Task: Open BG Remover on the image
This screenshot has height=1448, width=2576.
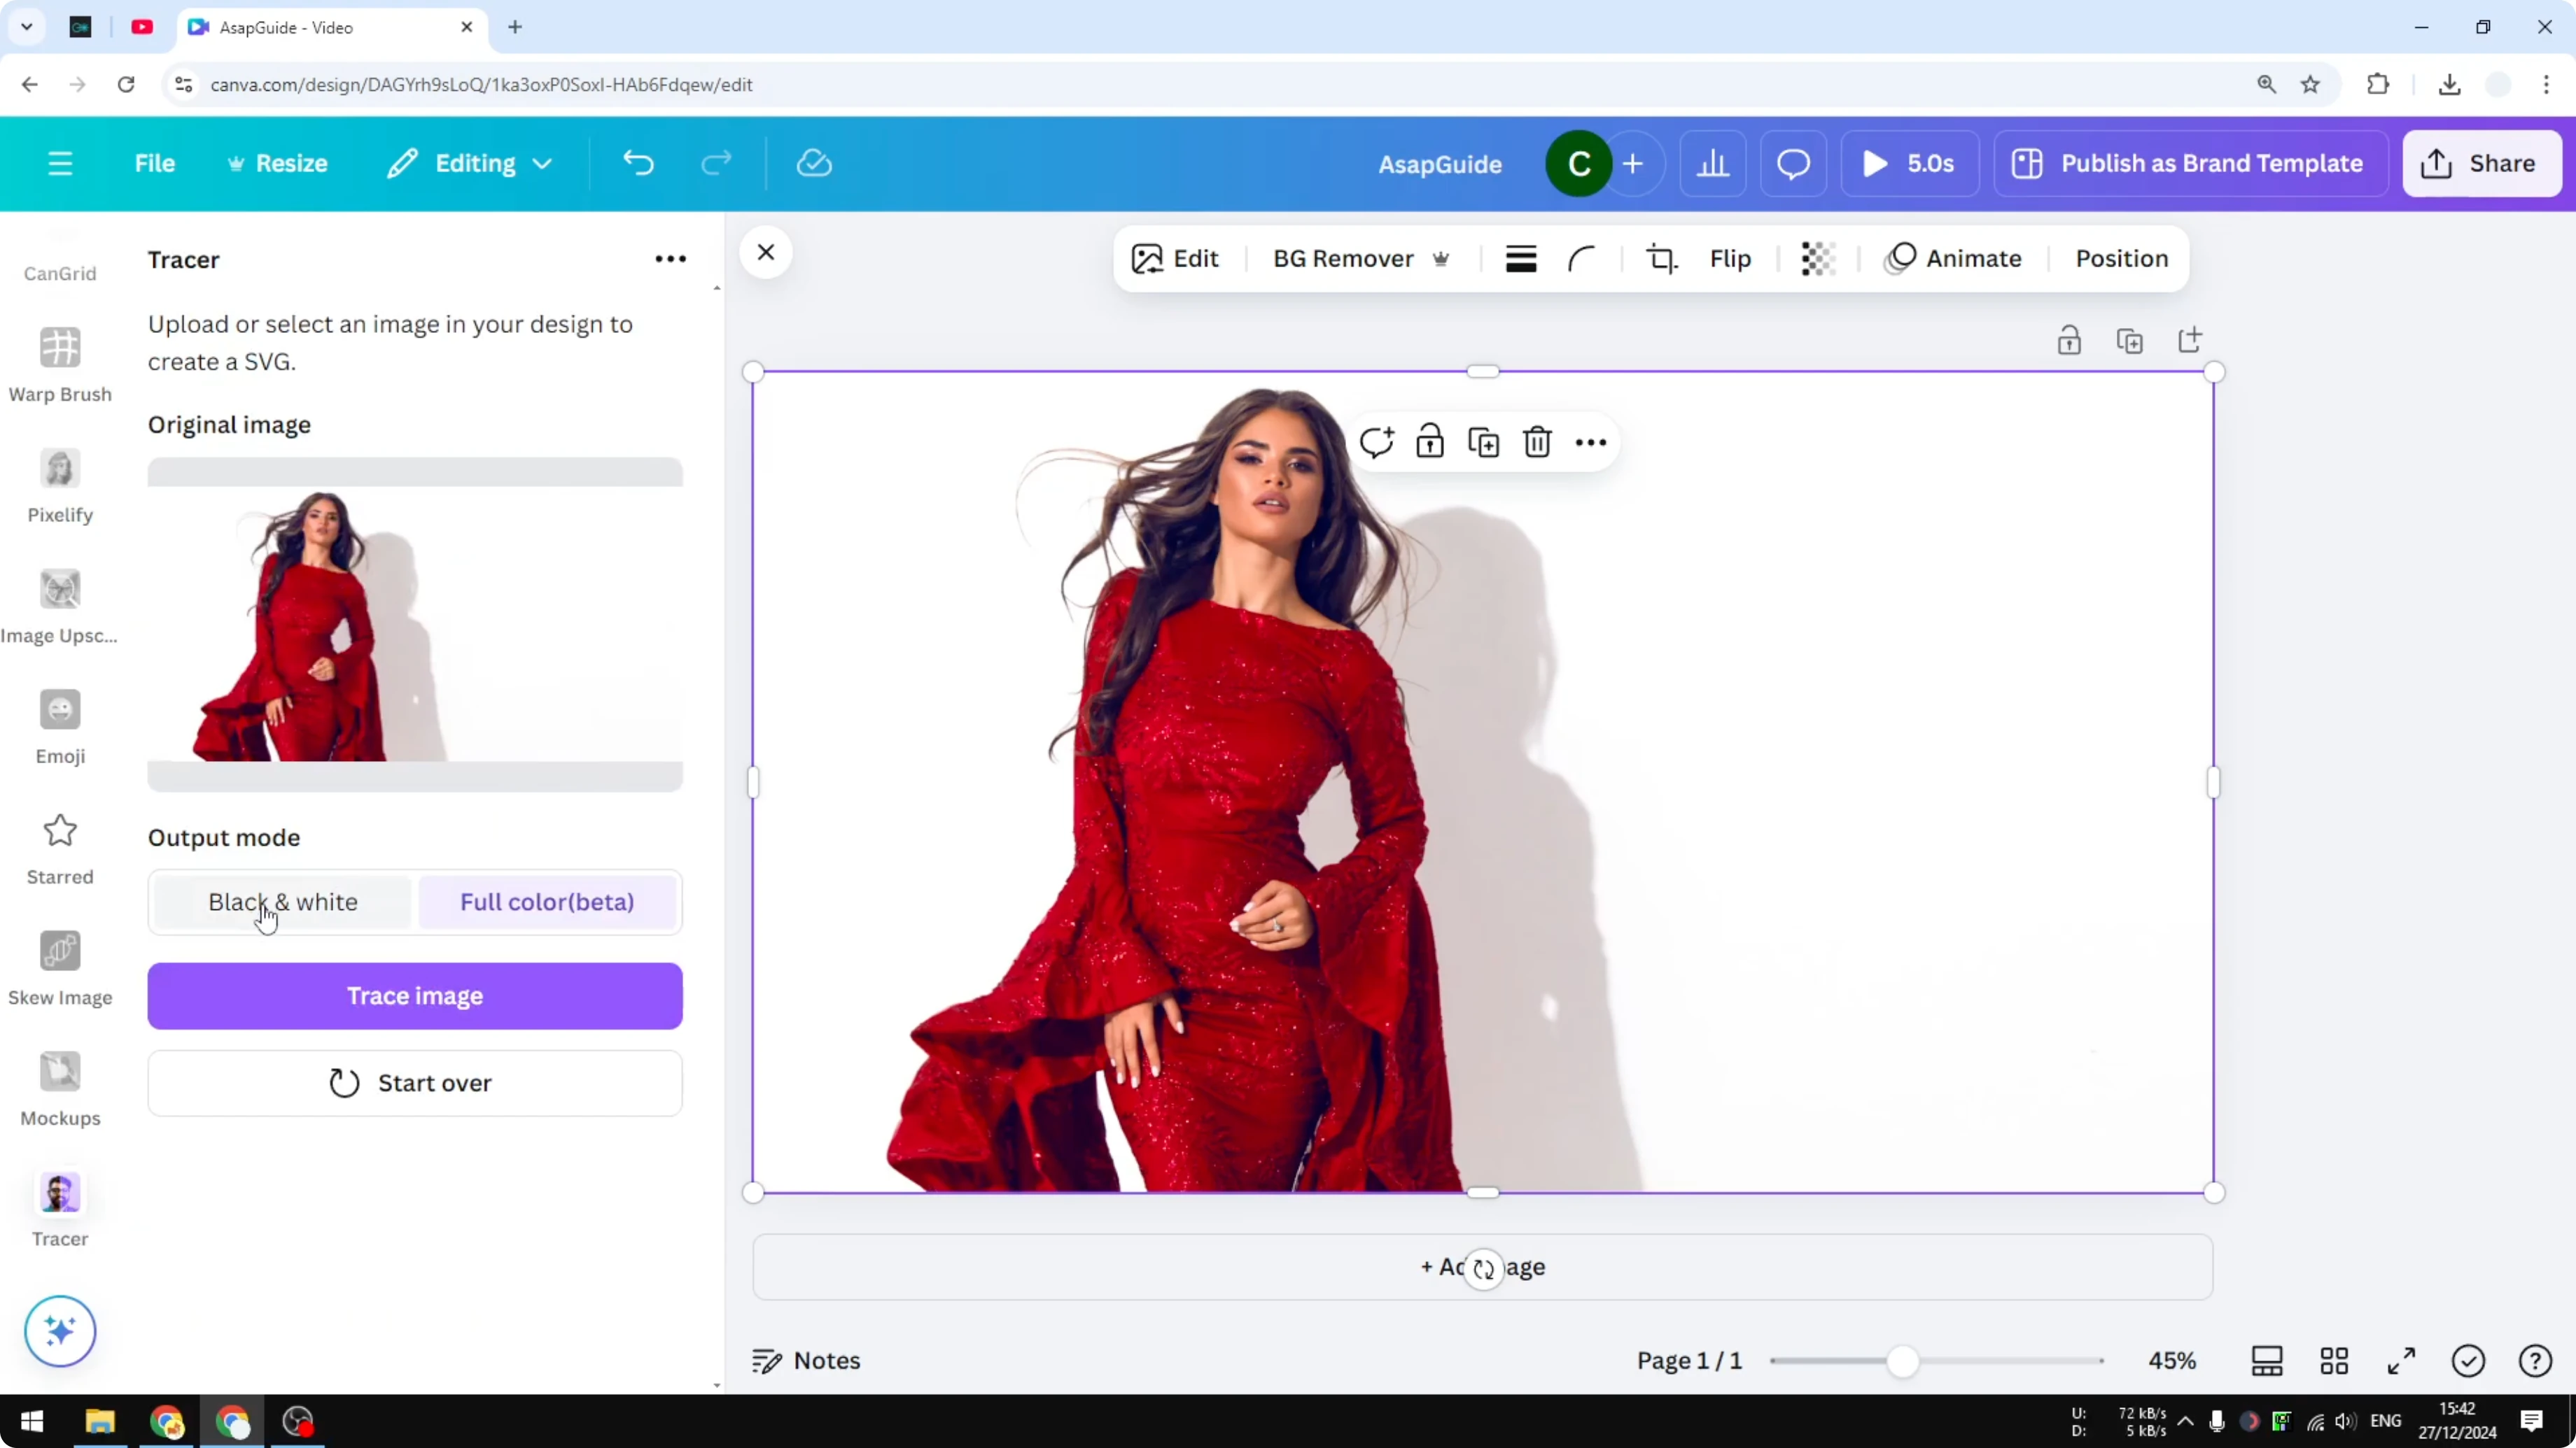Action: pos(1343,258)
